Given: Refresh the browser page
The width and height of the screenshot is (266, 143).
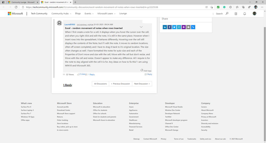Looking at the screenshot, I should (x=16, y=7).
